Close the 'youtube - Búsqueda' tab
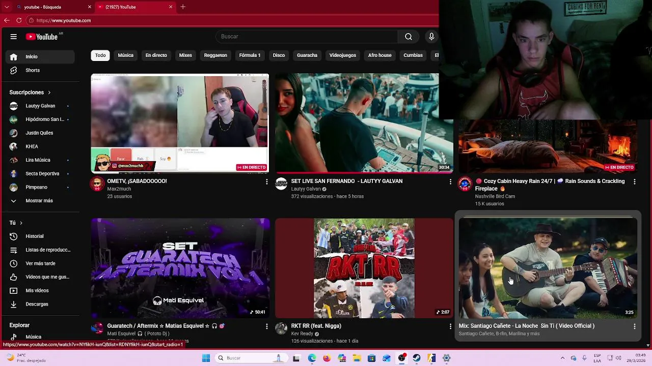Image resolution: width=652 pixels, height=366 pixels. 90,7
